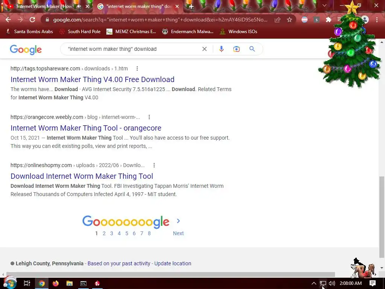Screen dimensions: 385x289
Task: Reload the current Google results page
Action: (32, 20)
